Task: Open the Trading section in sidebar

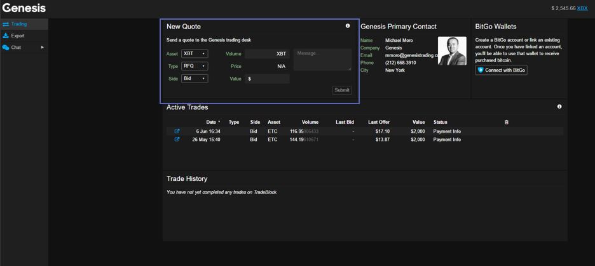Action: tap(24, 24)
